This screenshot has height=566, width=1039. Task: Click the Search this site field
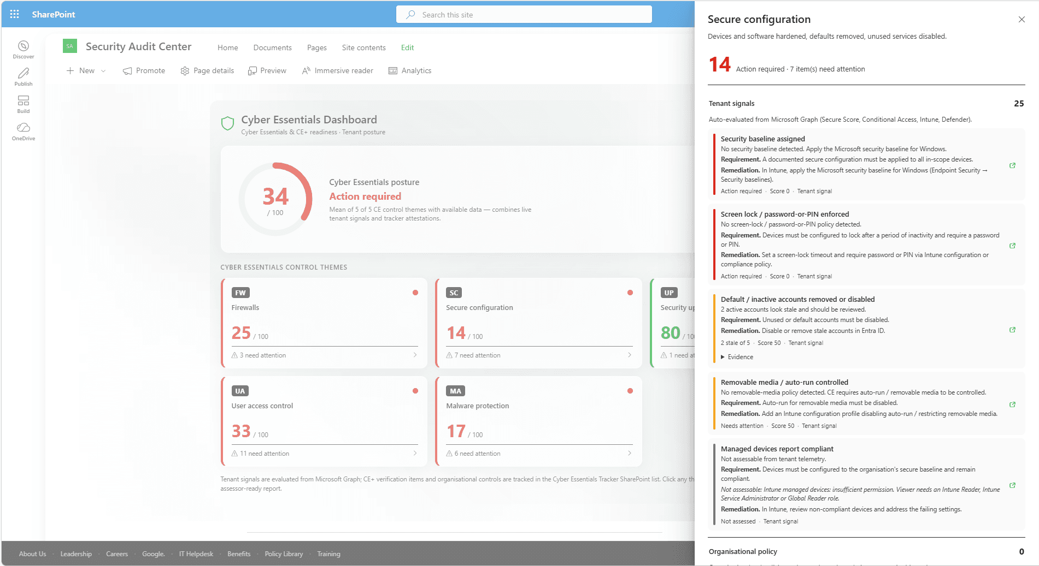pos(524,15)
